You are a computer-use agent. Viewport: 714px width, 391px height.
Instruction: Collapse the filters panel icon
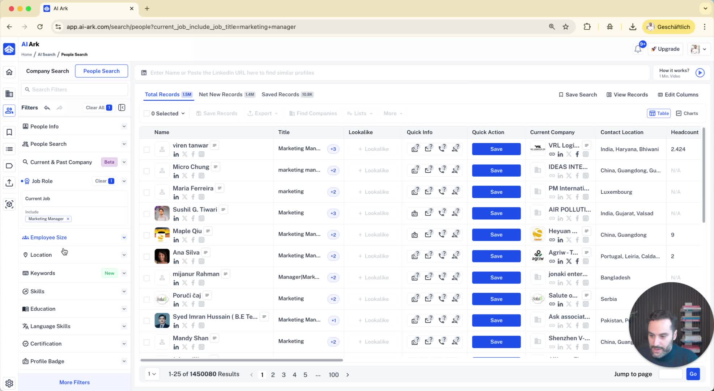pos(122,108)
